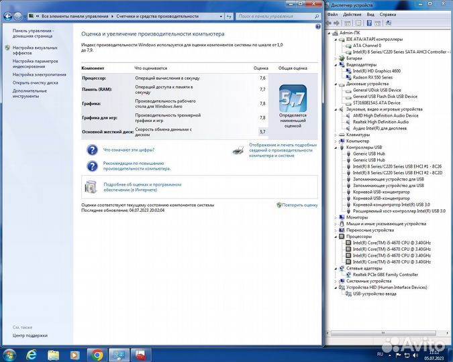Image resolution: width=453 pixels, height=362 pixels.
Task: Expand the 'Батареи' node
Action: point(336,58)
